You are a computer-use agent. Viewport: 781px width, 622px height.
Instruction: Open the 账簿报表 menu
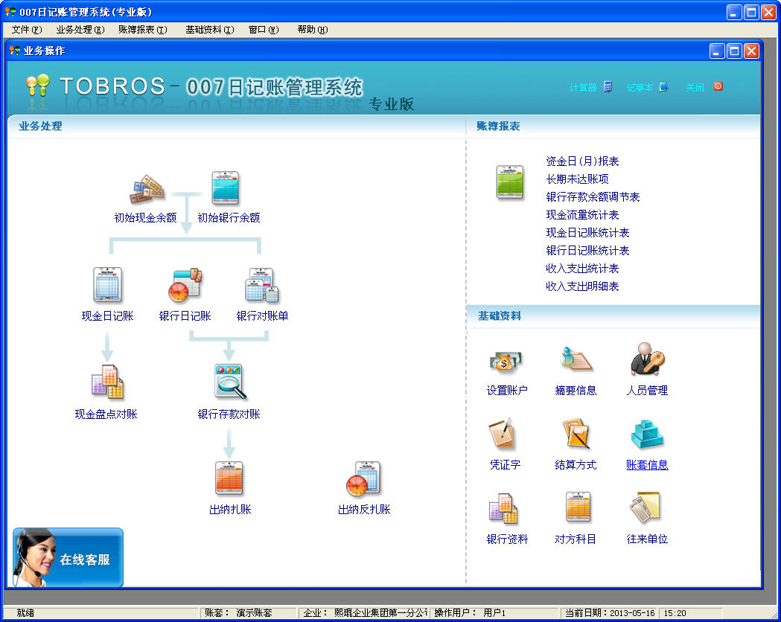pos(142,29)
